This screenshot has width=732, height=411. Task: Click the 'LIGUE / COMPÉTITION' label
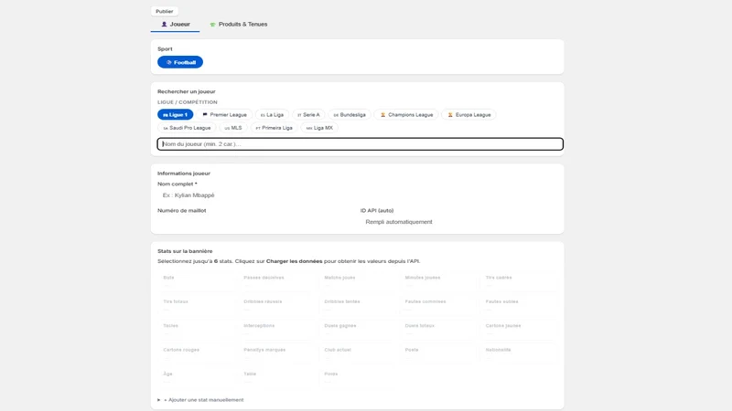188,102
